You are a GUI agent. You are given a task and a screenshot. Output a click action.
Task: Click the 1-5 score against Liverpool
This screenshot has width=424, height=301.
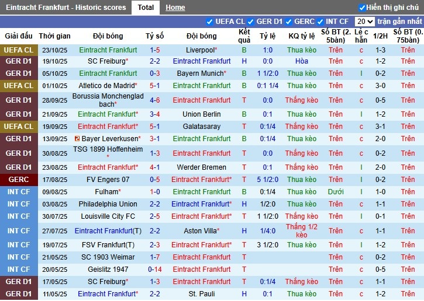point(155,51)
